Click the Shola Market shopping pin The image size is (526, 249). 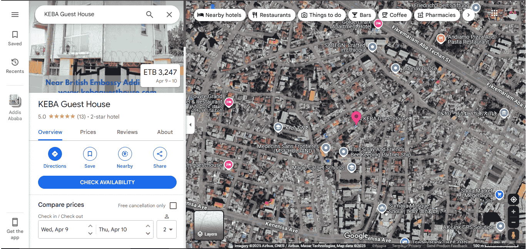coord(499,194)
